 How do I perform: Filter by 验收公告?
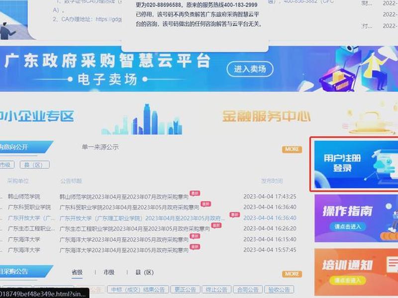pos(279,290)
